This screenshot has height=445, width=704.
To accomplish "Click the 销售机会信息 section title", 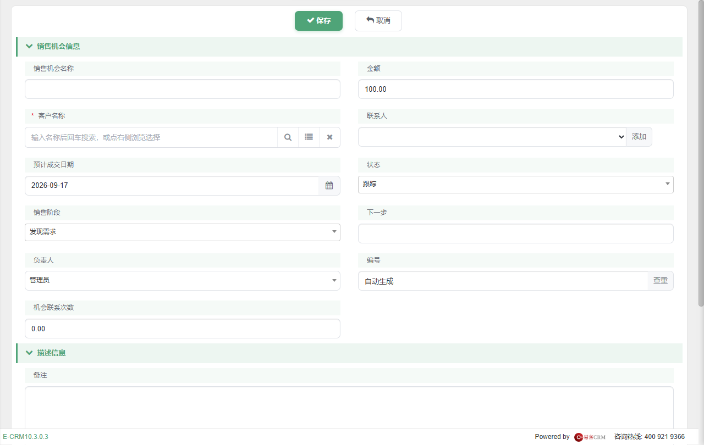I will point(58,46).
